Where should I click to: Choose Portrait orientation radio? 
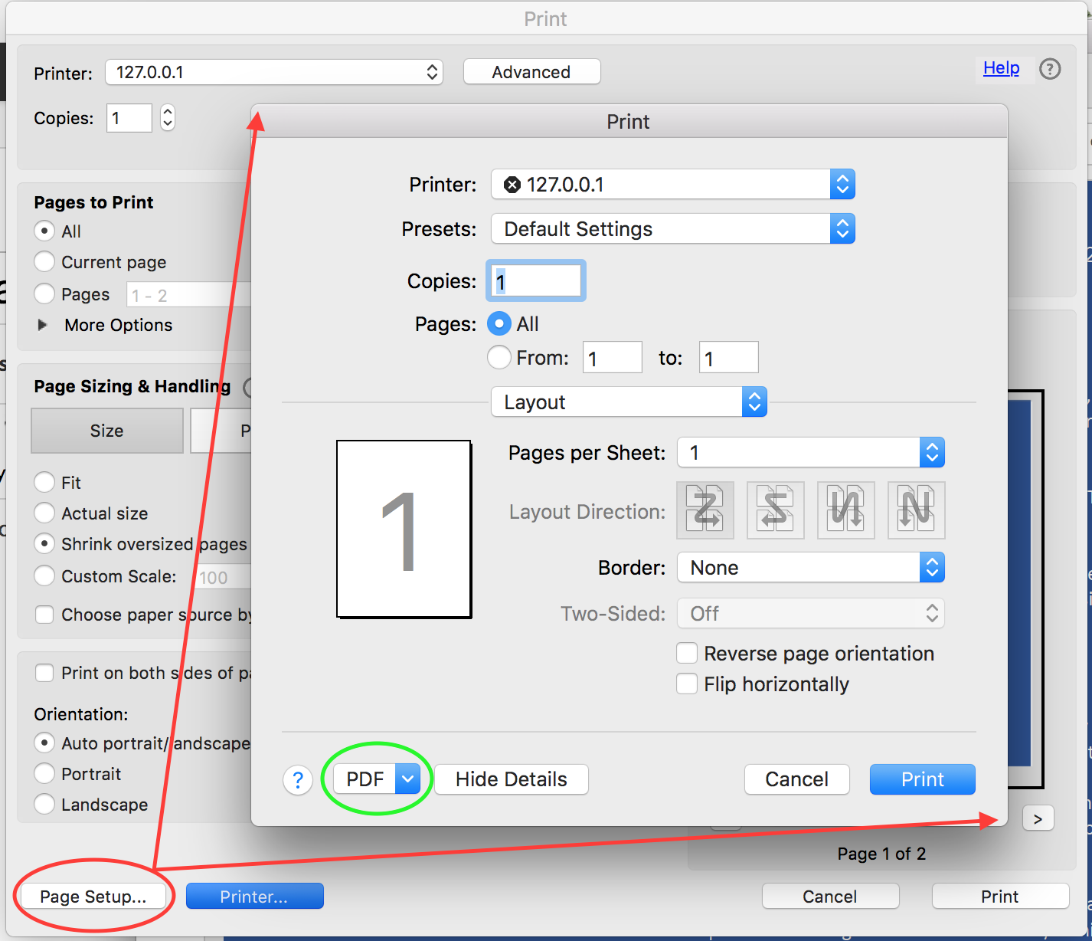click(44, 773)
